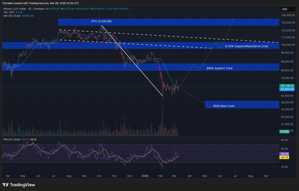Click the TradingView logo icon
This screenshot has width=299, height=191.
tap(6, 185)
